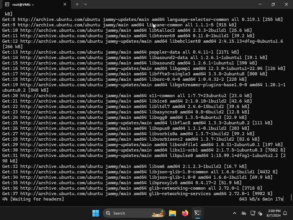Click the 'Get:33' line with libjson-glib-1.0-common
This screenshot has width=293, height=220.
pos(140,172)
